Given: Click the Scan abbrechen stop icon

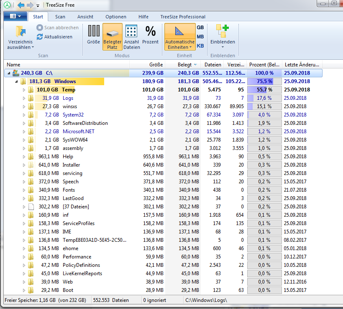Looking at the screenshot, I should pos(40,28).
